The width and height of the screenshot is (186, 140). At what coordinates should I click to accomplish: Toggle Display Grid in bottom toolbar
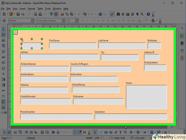pyautogui.click(x=75, y=132)
